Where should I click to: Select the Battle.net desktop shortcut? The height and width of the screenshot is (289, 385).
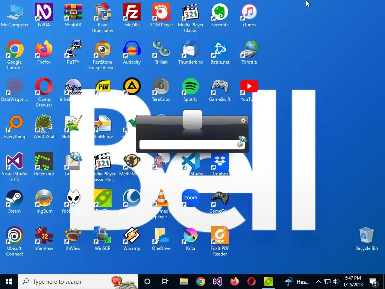point(220,53)
